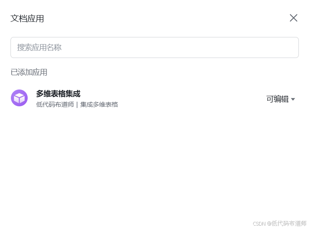
Task: Click the small arrow beside 可编辑
Action: click(x=293, y=99)
